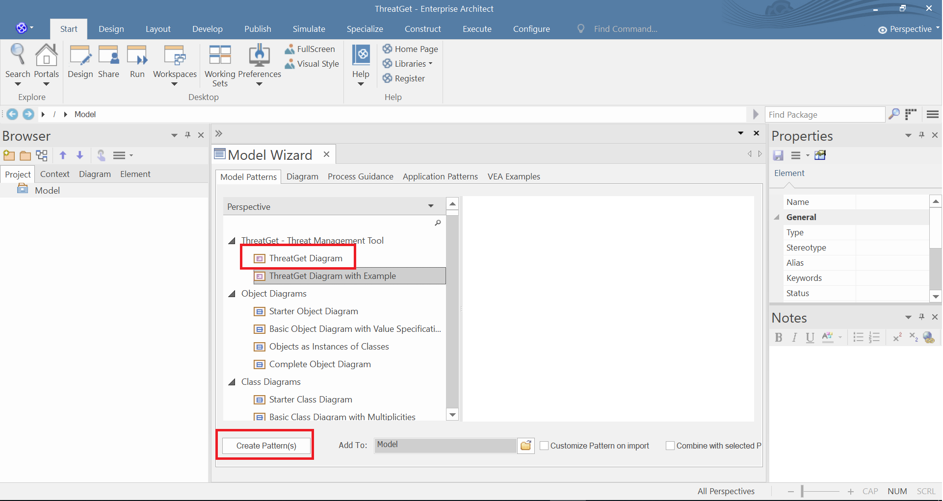This screenshot has height=501, width=943.
Task: Click the new model icon in Browser toolbar
Action: [x=9, y=155]
